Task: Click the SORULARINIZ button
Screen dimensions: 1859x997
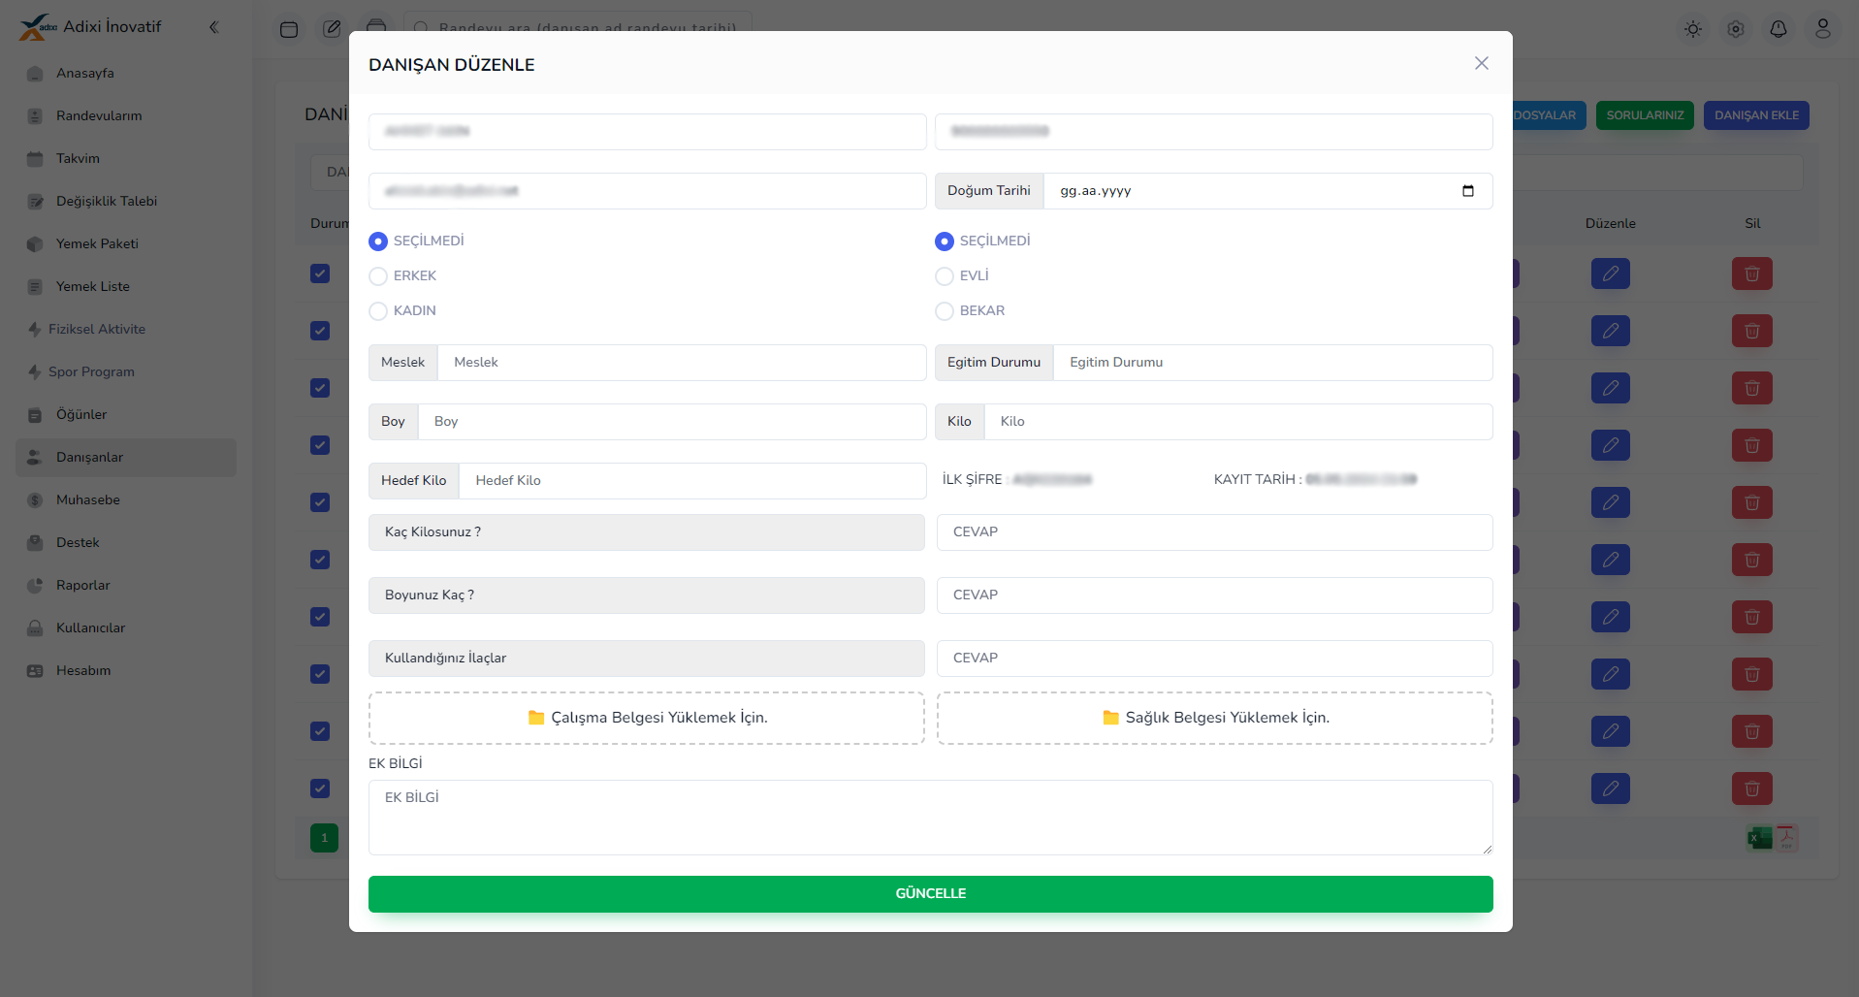Action: [x=1645, y=115]
